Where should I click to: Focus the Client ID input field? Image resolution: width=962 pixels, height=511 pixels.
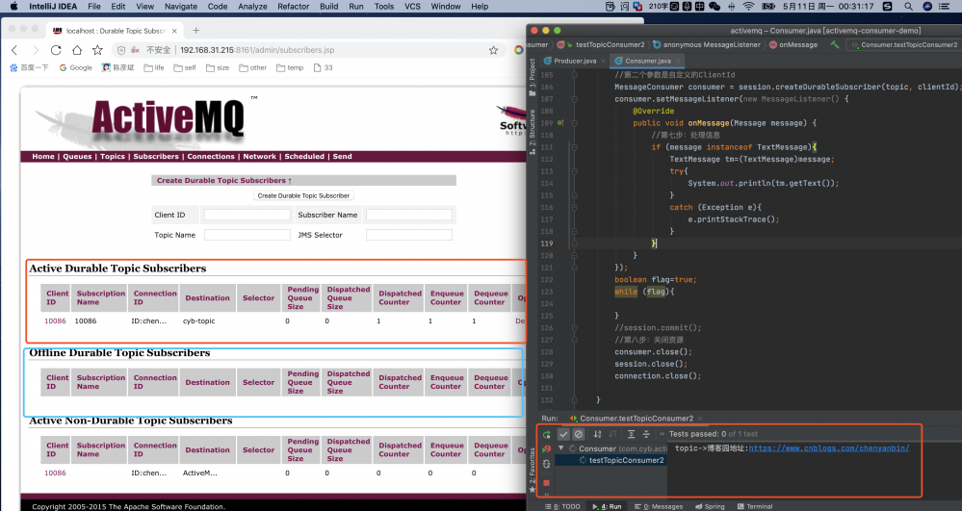tap(247, 215)
